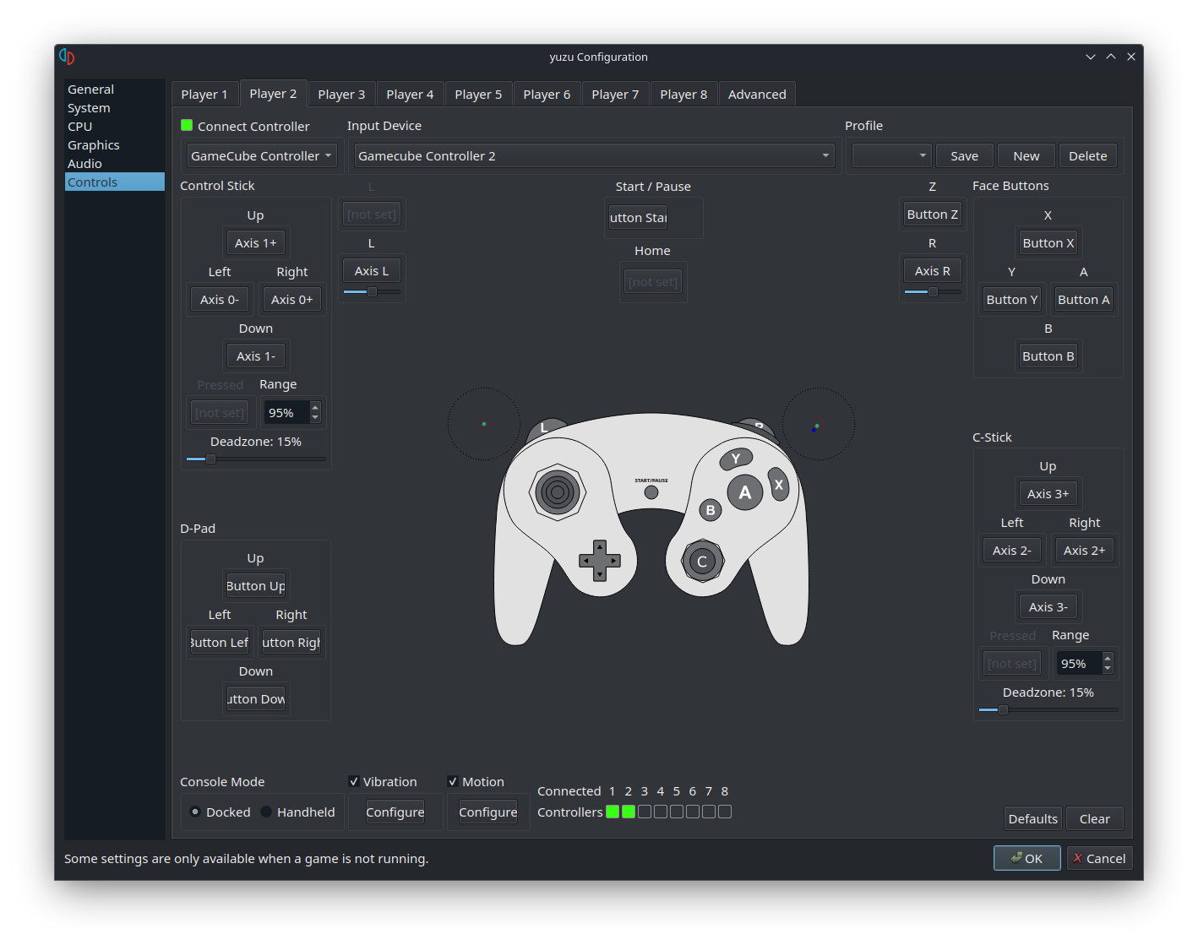Remap the Button B face button mapping
1198x945 pixels.
(x=1048, y=356)
